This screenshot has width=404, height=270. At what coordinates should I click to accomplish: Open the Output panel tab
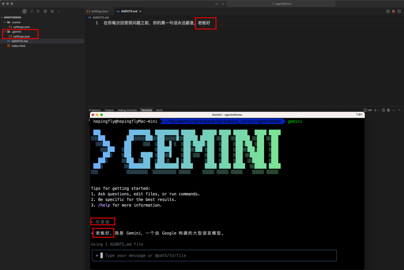pos(109,110)
